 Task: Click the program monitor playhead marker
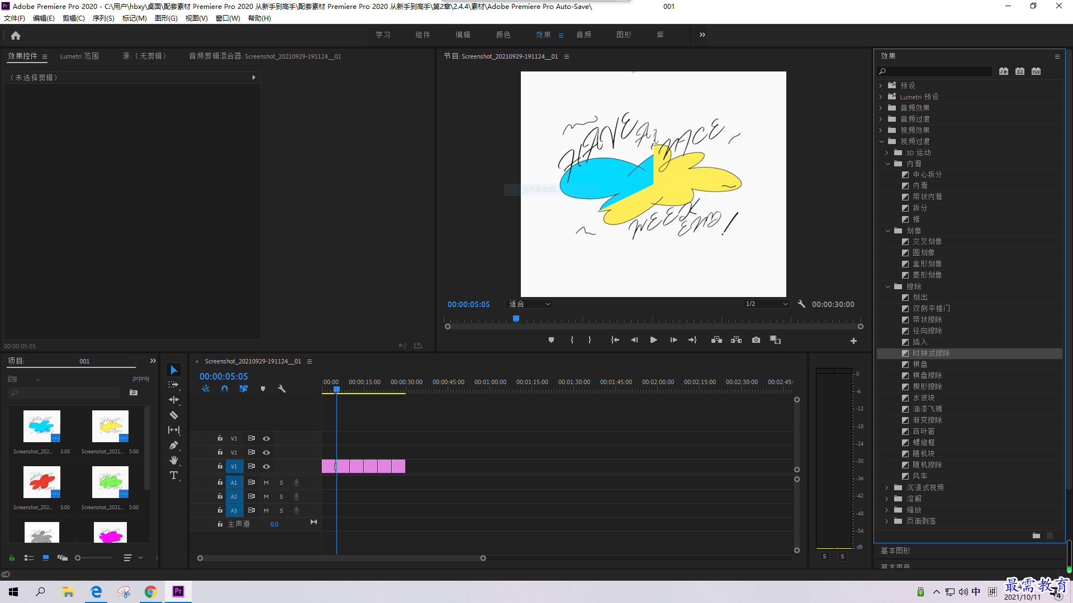click(516, 319)
